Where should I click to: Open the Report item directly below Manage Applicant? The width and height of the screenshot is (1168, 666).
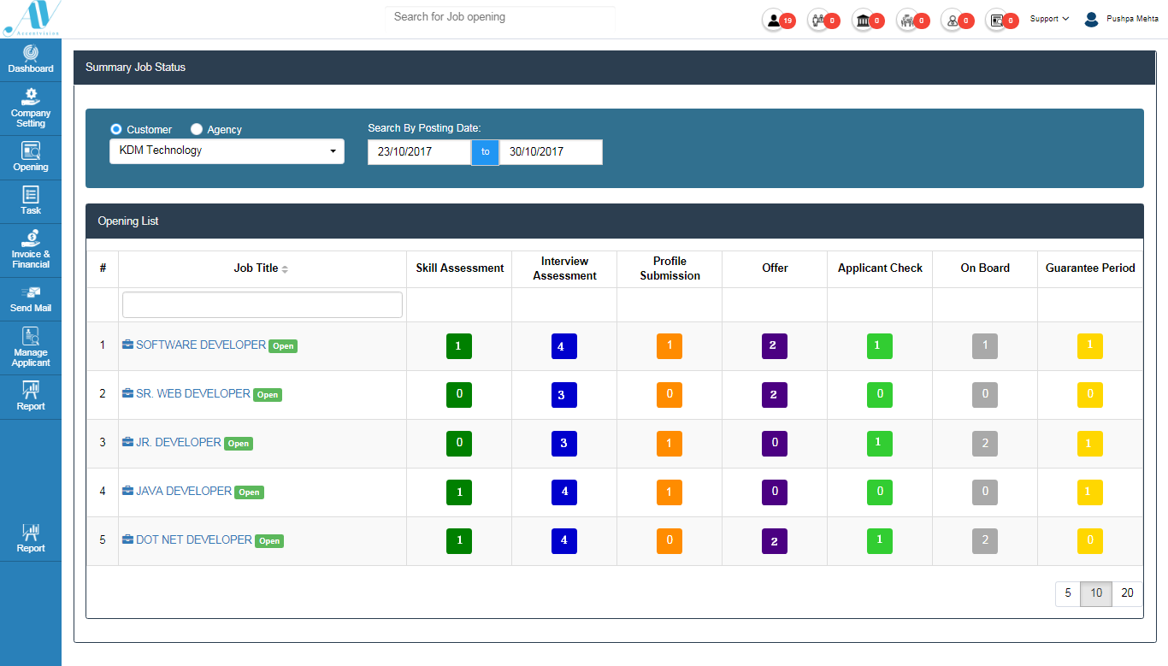[x=31, y=397]
